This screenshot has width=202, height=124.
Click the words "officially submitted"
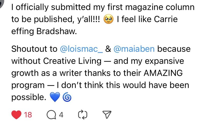coord(49,8)
